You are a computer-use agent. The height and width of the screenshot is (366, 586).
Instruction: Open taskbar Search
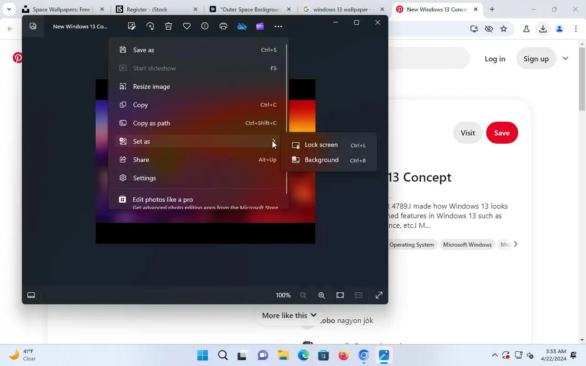coord(222,355)
